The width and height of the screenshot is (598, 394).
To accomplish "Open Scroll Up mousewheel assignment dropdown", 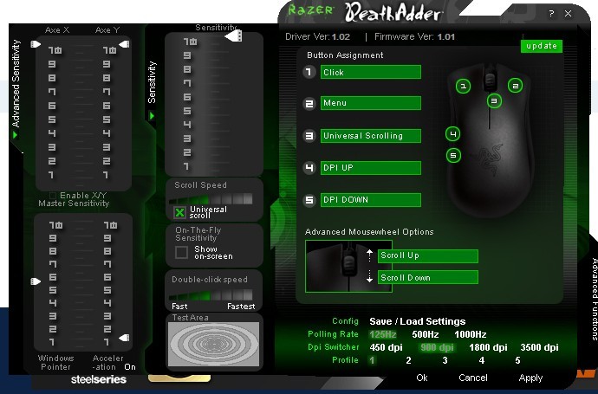I will (428, 255).
